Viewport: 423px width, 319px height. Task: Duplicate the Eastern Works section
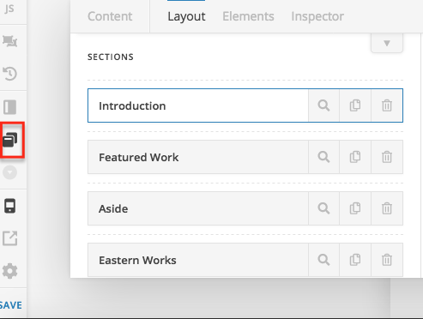point(355,260)
